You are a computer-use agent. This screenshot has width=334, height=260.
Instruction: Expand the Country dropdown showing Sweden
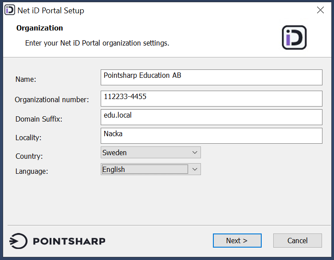151,153
